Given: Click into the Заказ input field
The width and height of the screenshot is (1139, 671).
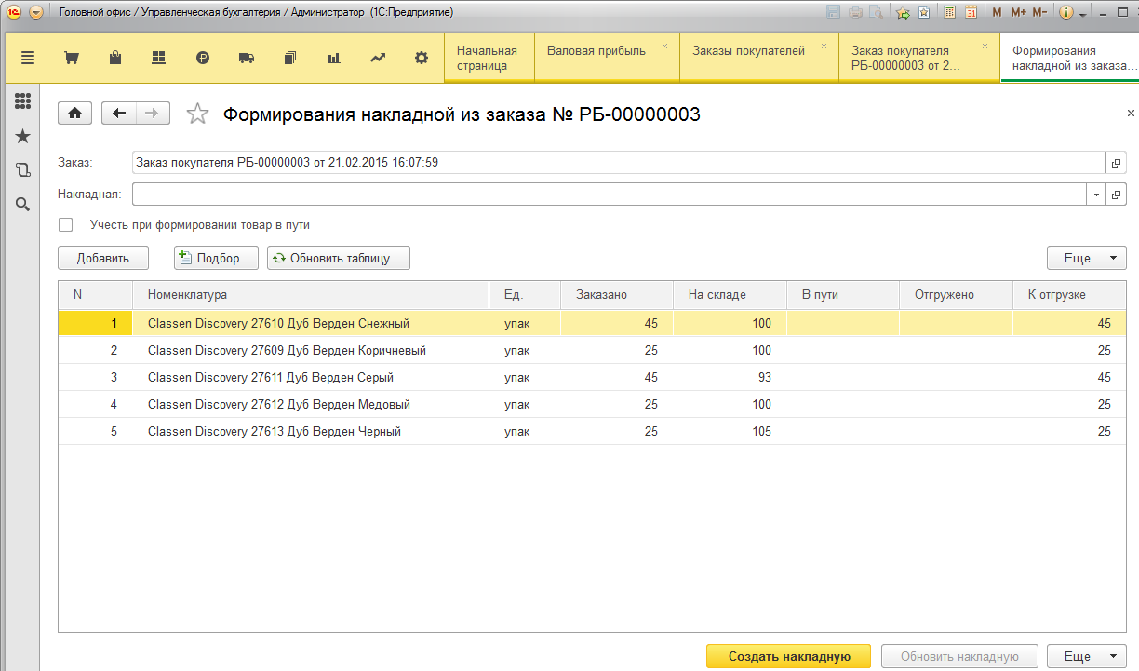Looking at the screenshot, I should (619, 163).
